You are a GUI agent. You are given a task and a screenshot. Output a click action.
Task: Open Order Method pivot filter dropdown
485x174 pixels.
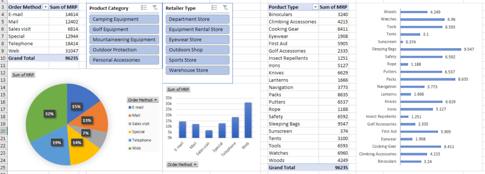coord(45,7)
